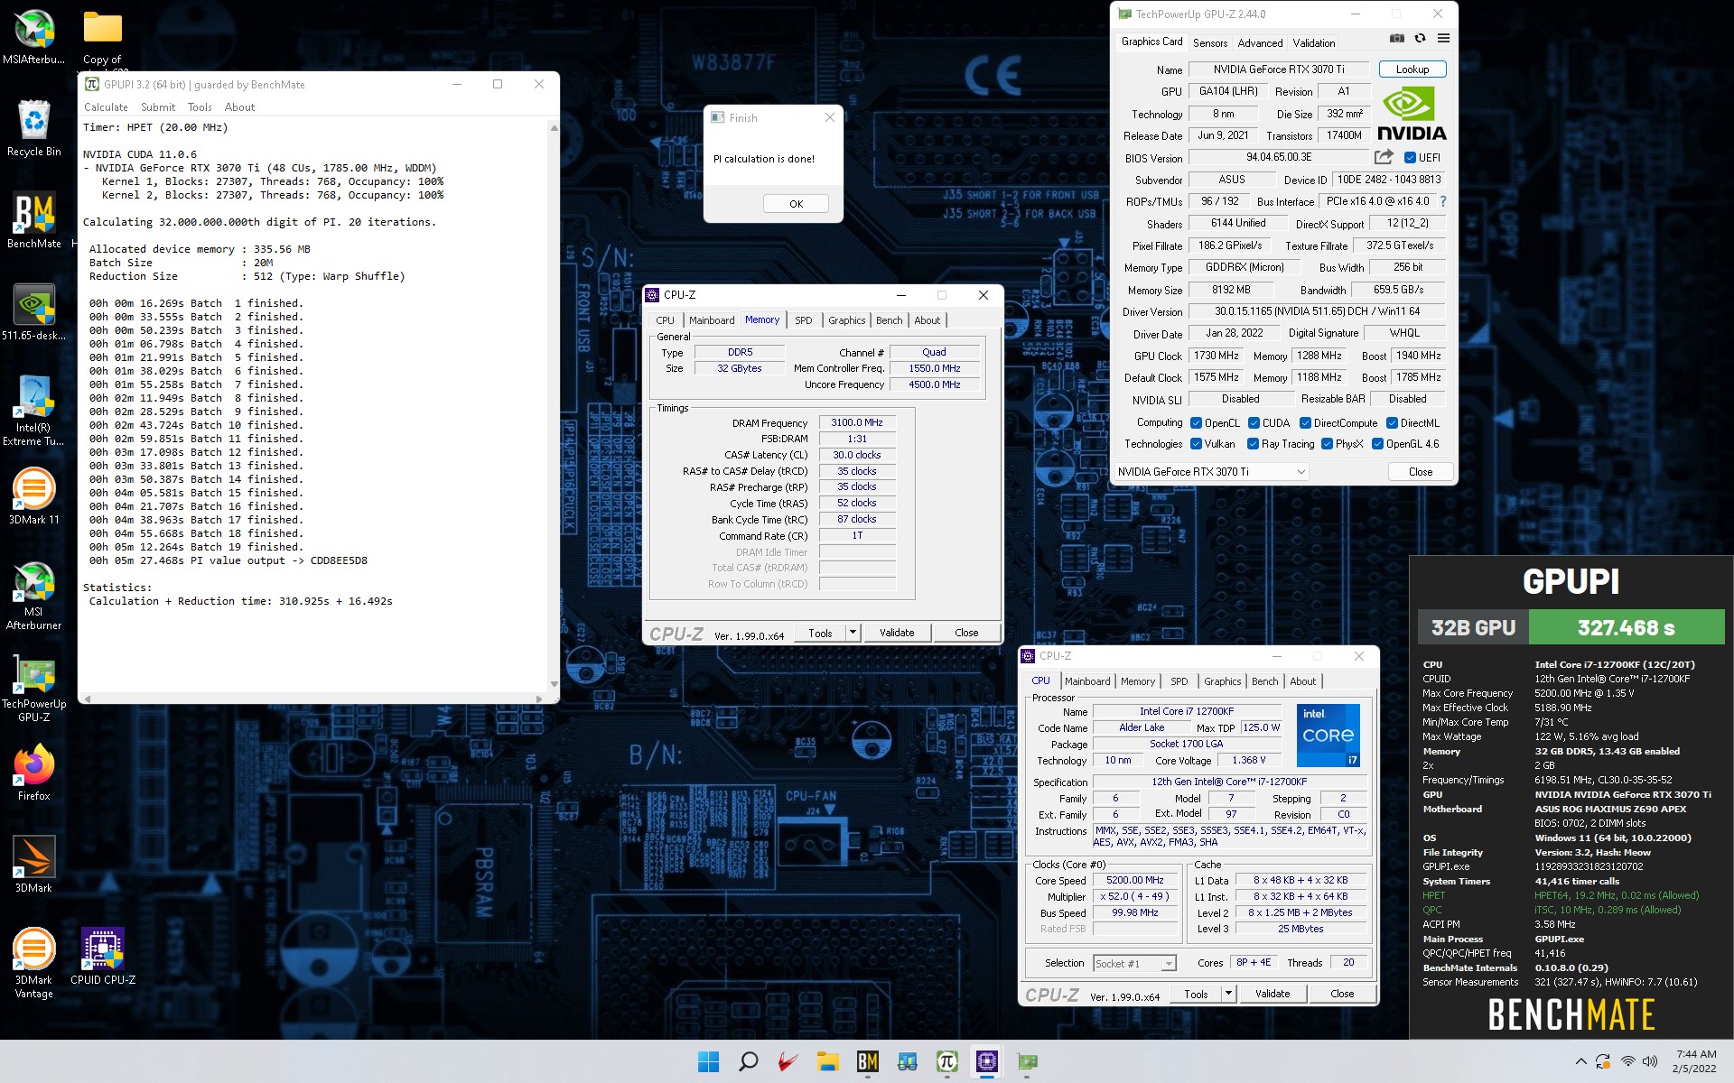Toggle the OpenCL checkbox
This screenshot has width=1734, height=1083.
1196,423
